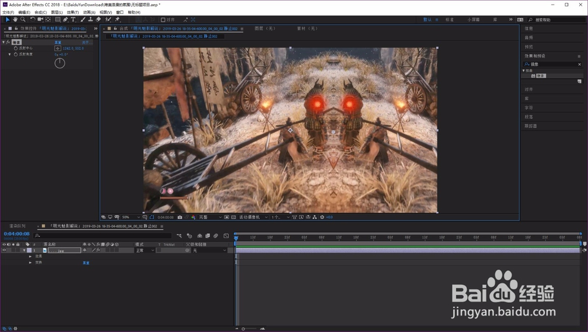The width and height of the screenshot is (588, 332).
Task: Show more workspaces with the chevron
Action: (510, 19)
